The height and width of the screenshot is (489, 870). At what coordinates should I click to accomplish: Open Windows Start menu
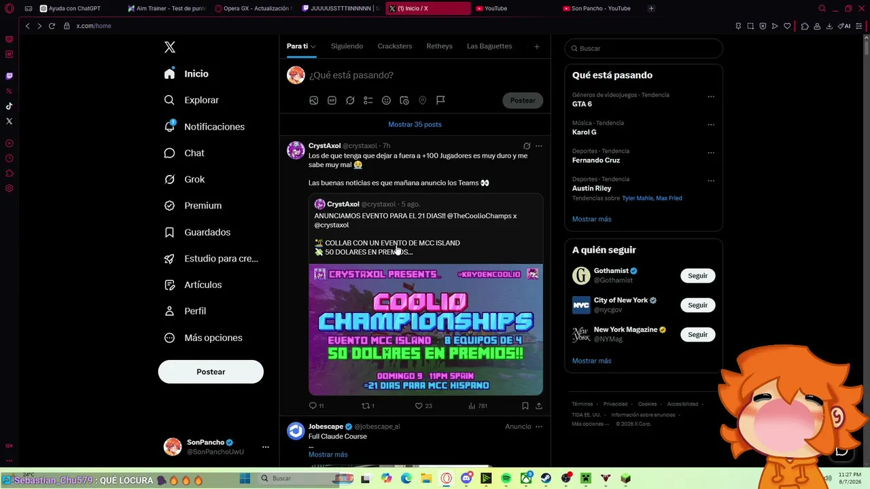[245, 479]
